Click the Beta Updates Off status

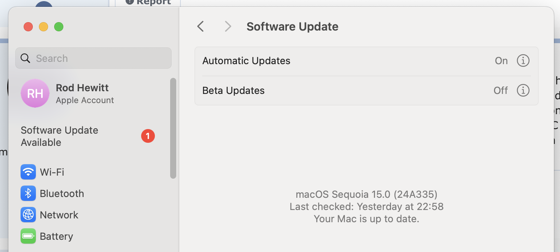point(500,90)
